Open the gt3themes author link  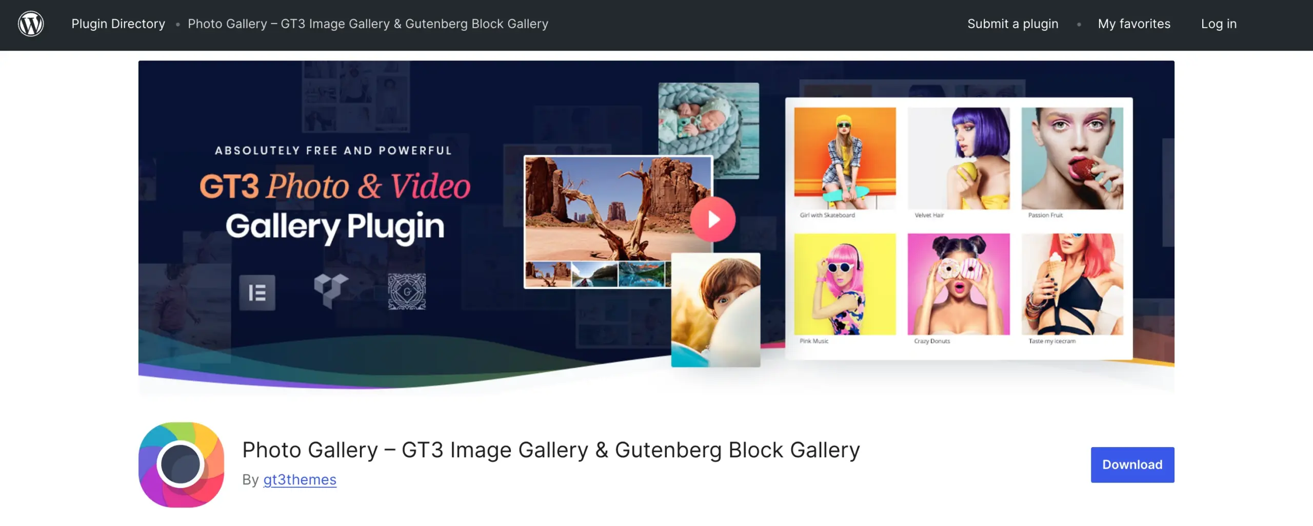300,479
